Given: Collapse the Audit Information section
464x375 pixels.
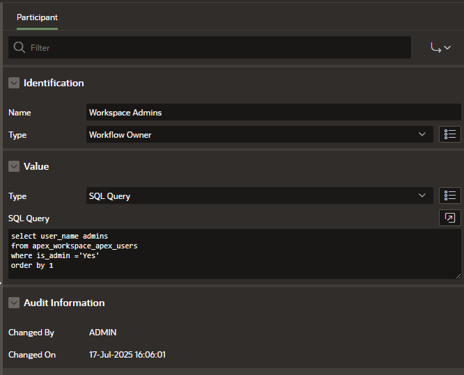Looking at the screenshot, I should [14, 303].
